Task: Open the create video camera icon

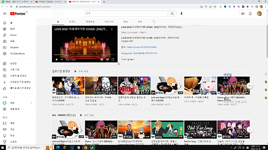Action: click(243, 13)
